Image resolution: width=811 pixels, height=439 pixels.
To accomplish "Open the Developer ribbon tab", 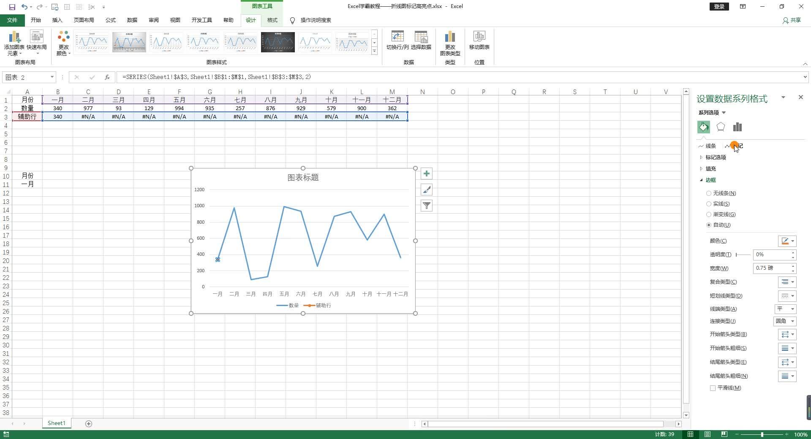I will 201,20.
